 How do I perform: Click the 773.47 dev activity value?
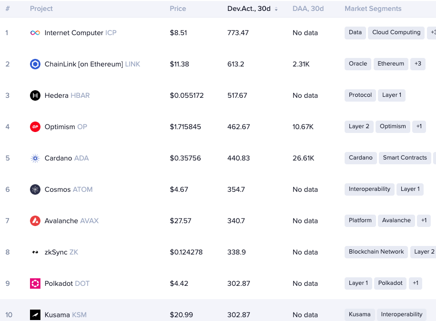[x=238, y=33]
